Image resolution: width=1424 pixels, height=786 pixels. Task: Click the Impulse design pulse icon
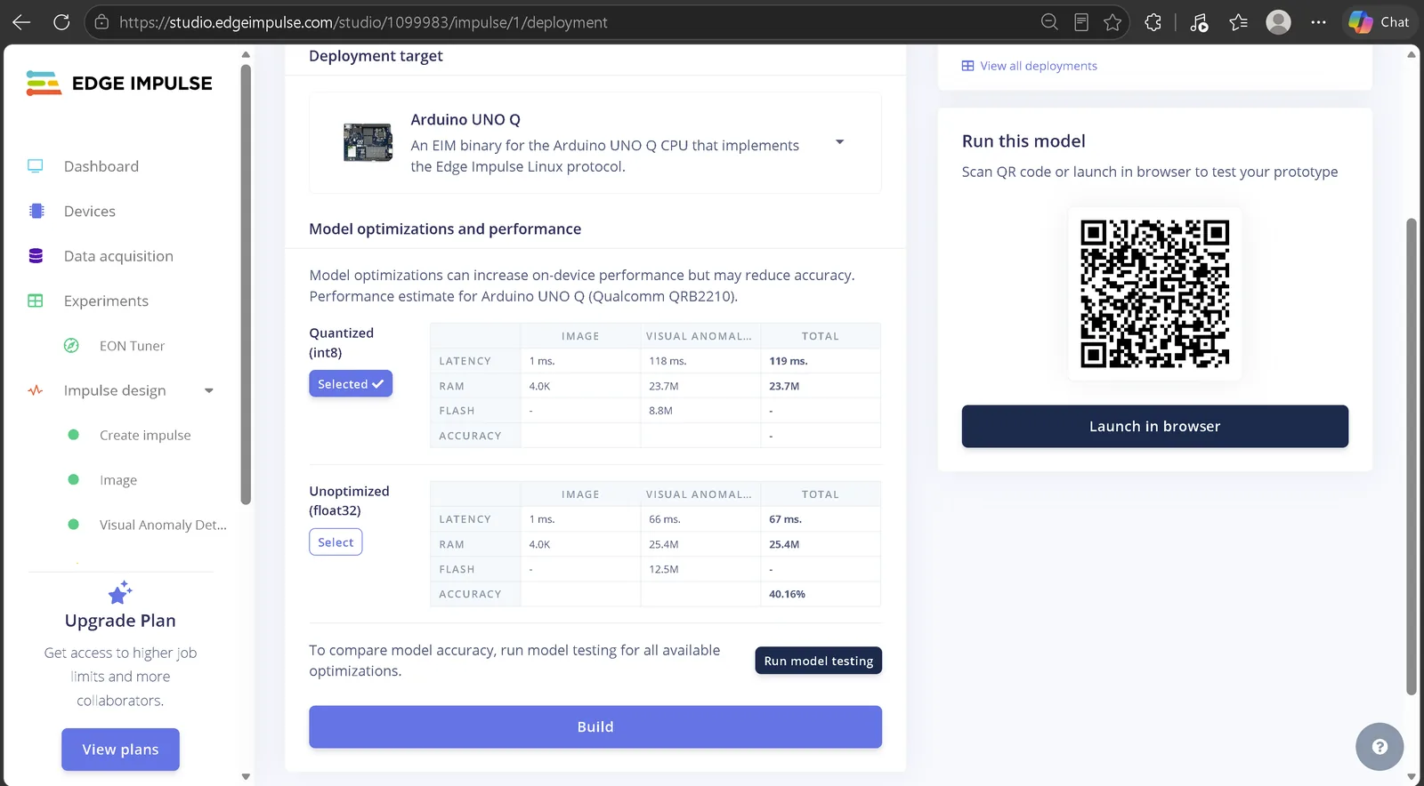tap(36, 390)
